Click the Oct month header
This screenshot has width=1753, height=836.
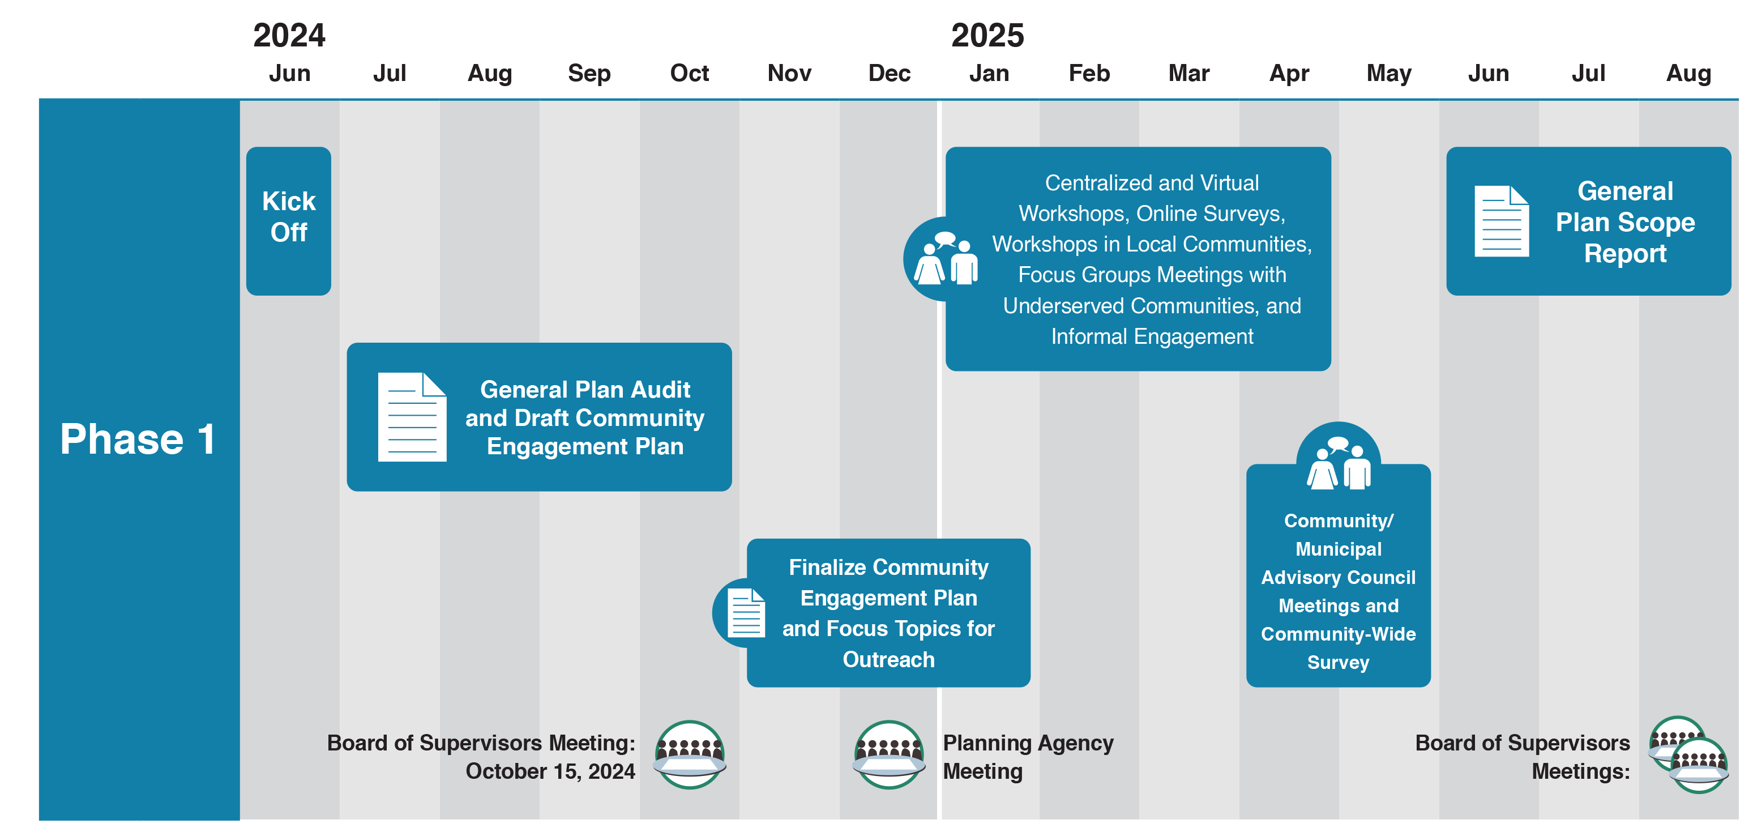(x=689, y=73)
